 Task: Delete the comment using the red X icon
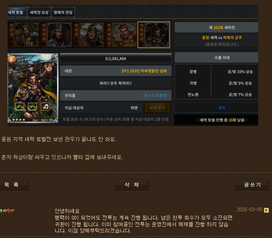click(266, 210)
